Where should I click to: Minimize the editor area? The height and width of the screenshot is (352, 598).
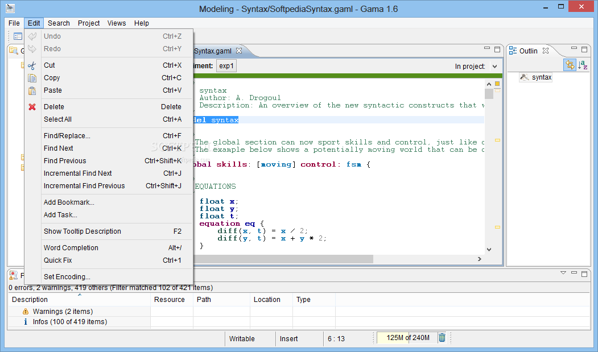(x=487, y=48)
